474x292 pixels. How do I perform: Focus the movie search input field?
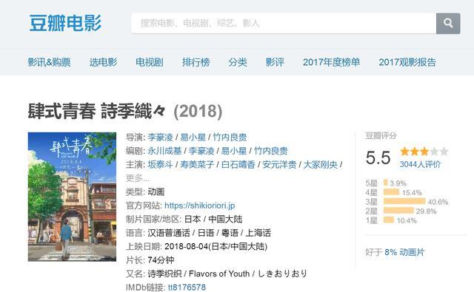click(x=284, y=23)
